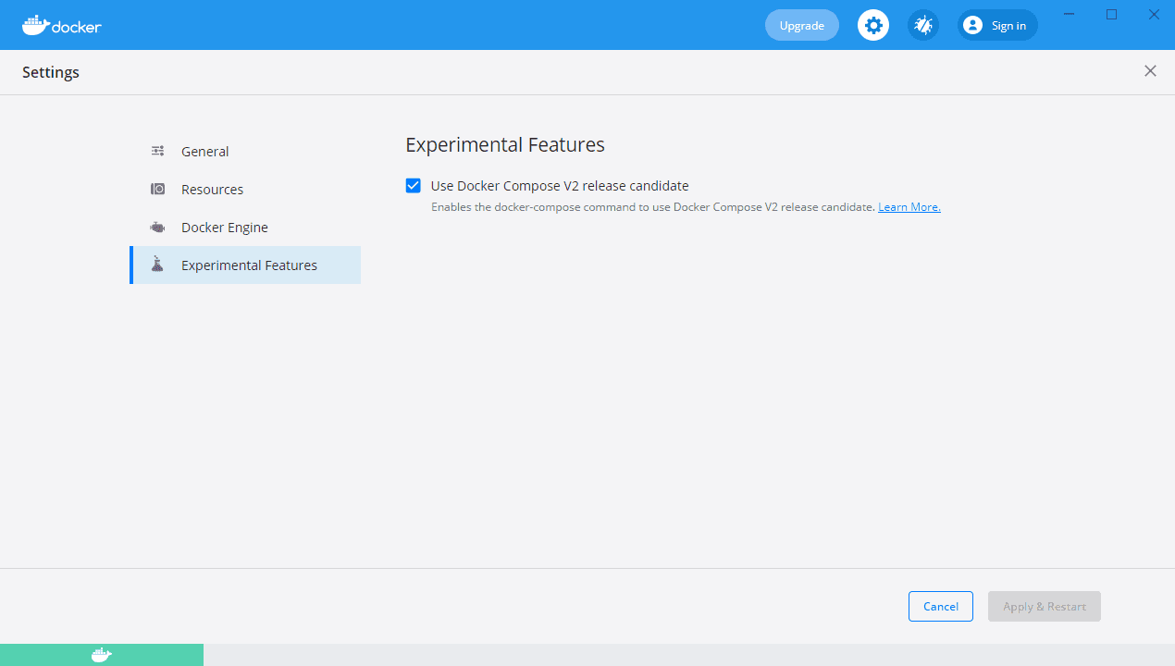Switch to the Docker Engine section
Image resolution: width=1175 pixels, height=666 pixels.
[x=225, y=227]
